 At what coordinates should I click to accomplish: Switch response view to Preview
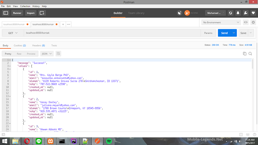31,54
